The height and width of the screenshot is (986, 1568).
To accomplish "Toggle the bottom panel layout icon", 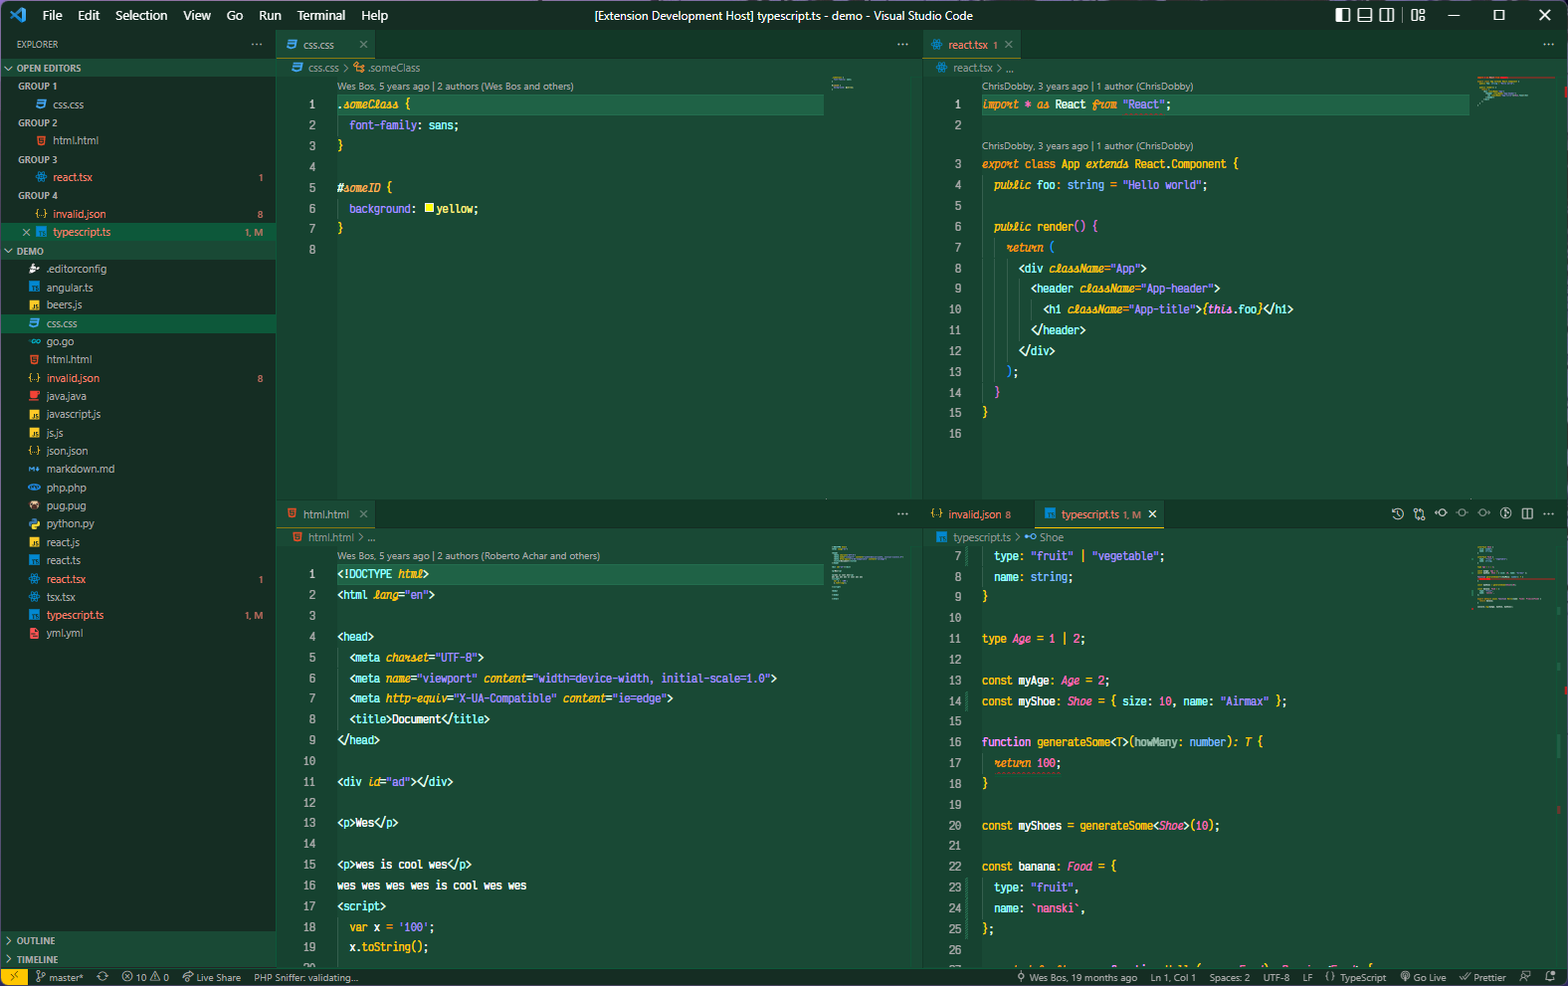I will (1365, 15).
